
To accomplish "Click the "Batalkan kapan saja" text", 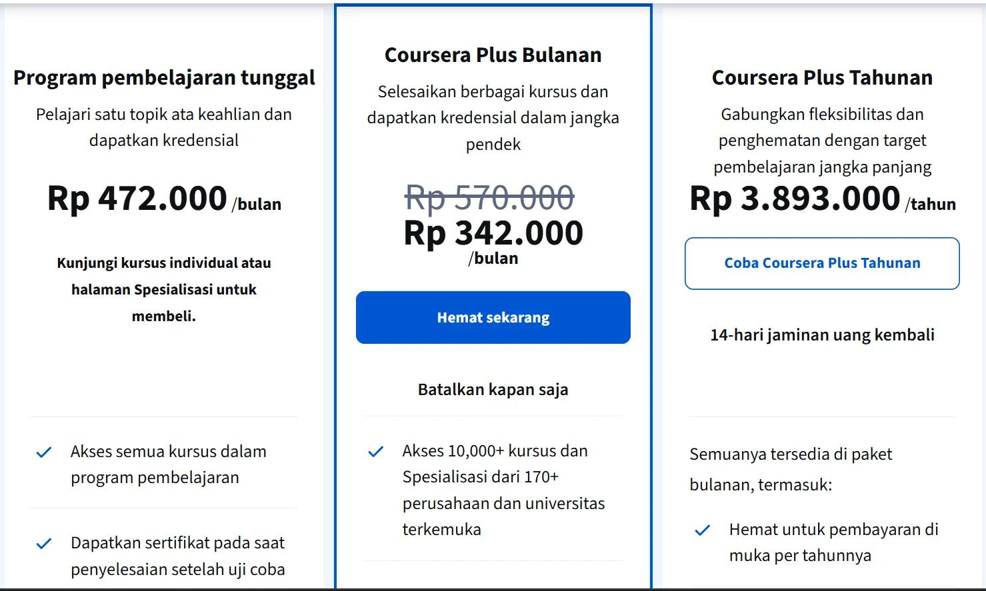I will pos(493,390).
